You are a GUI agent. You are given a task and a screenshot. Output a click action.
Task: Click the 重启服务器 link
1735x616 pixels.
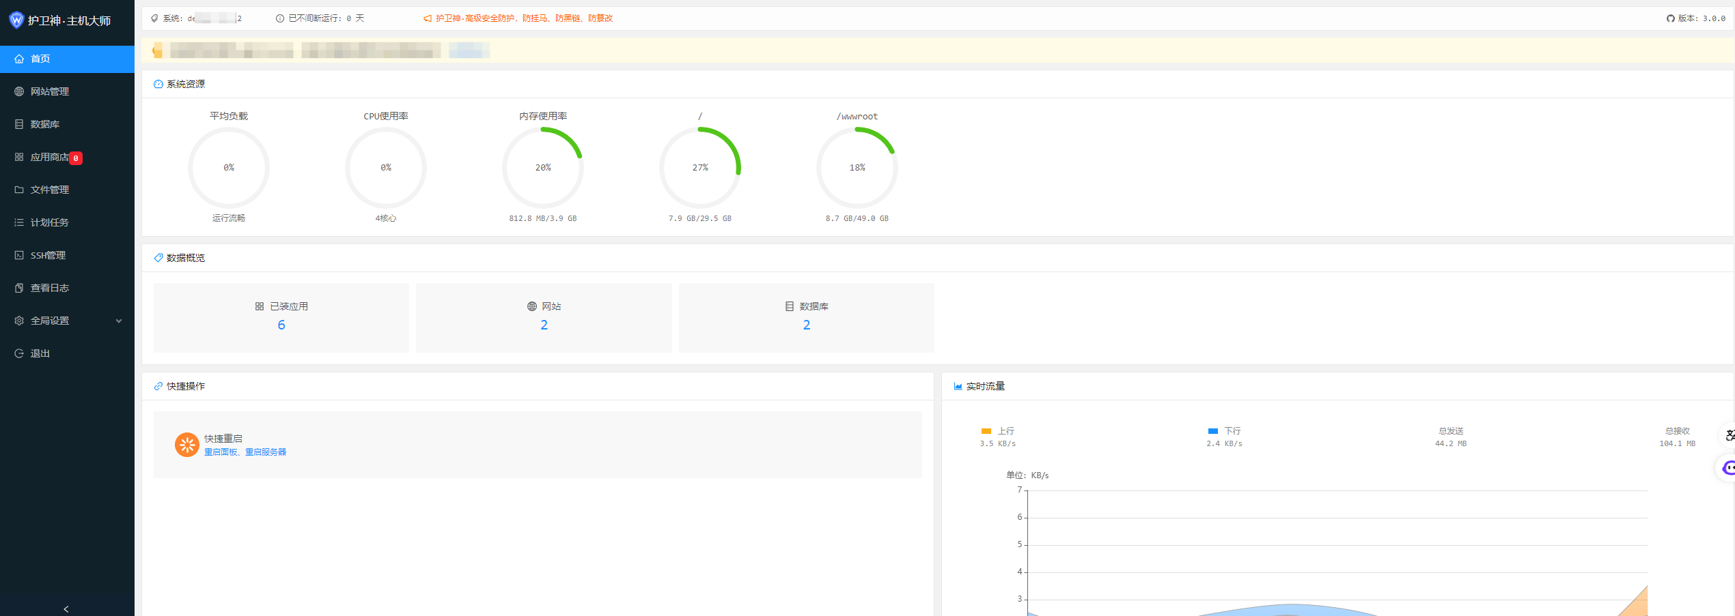tap(266, 452)
